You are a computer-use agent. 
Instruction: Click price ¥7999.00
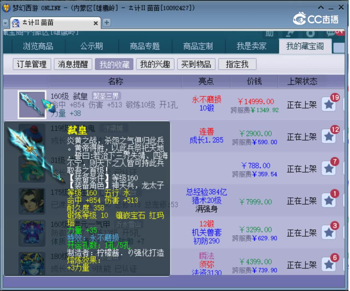click(x=255, y=202)
